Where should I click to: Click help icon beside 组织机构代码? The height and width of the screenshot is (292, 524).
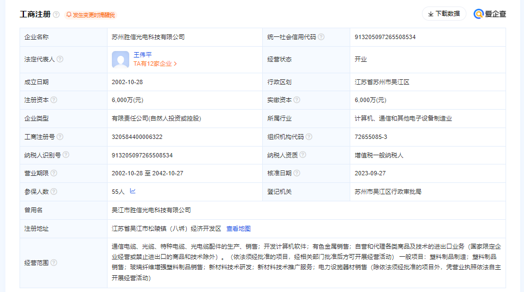pos(309,137)
